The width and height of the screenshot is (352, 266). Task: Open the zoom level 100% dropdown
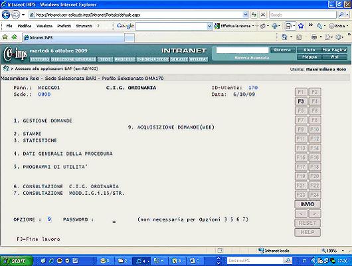(343, 251)
